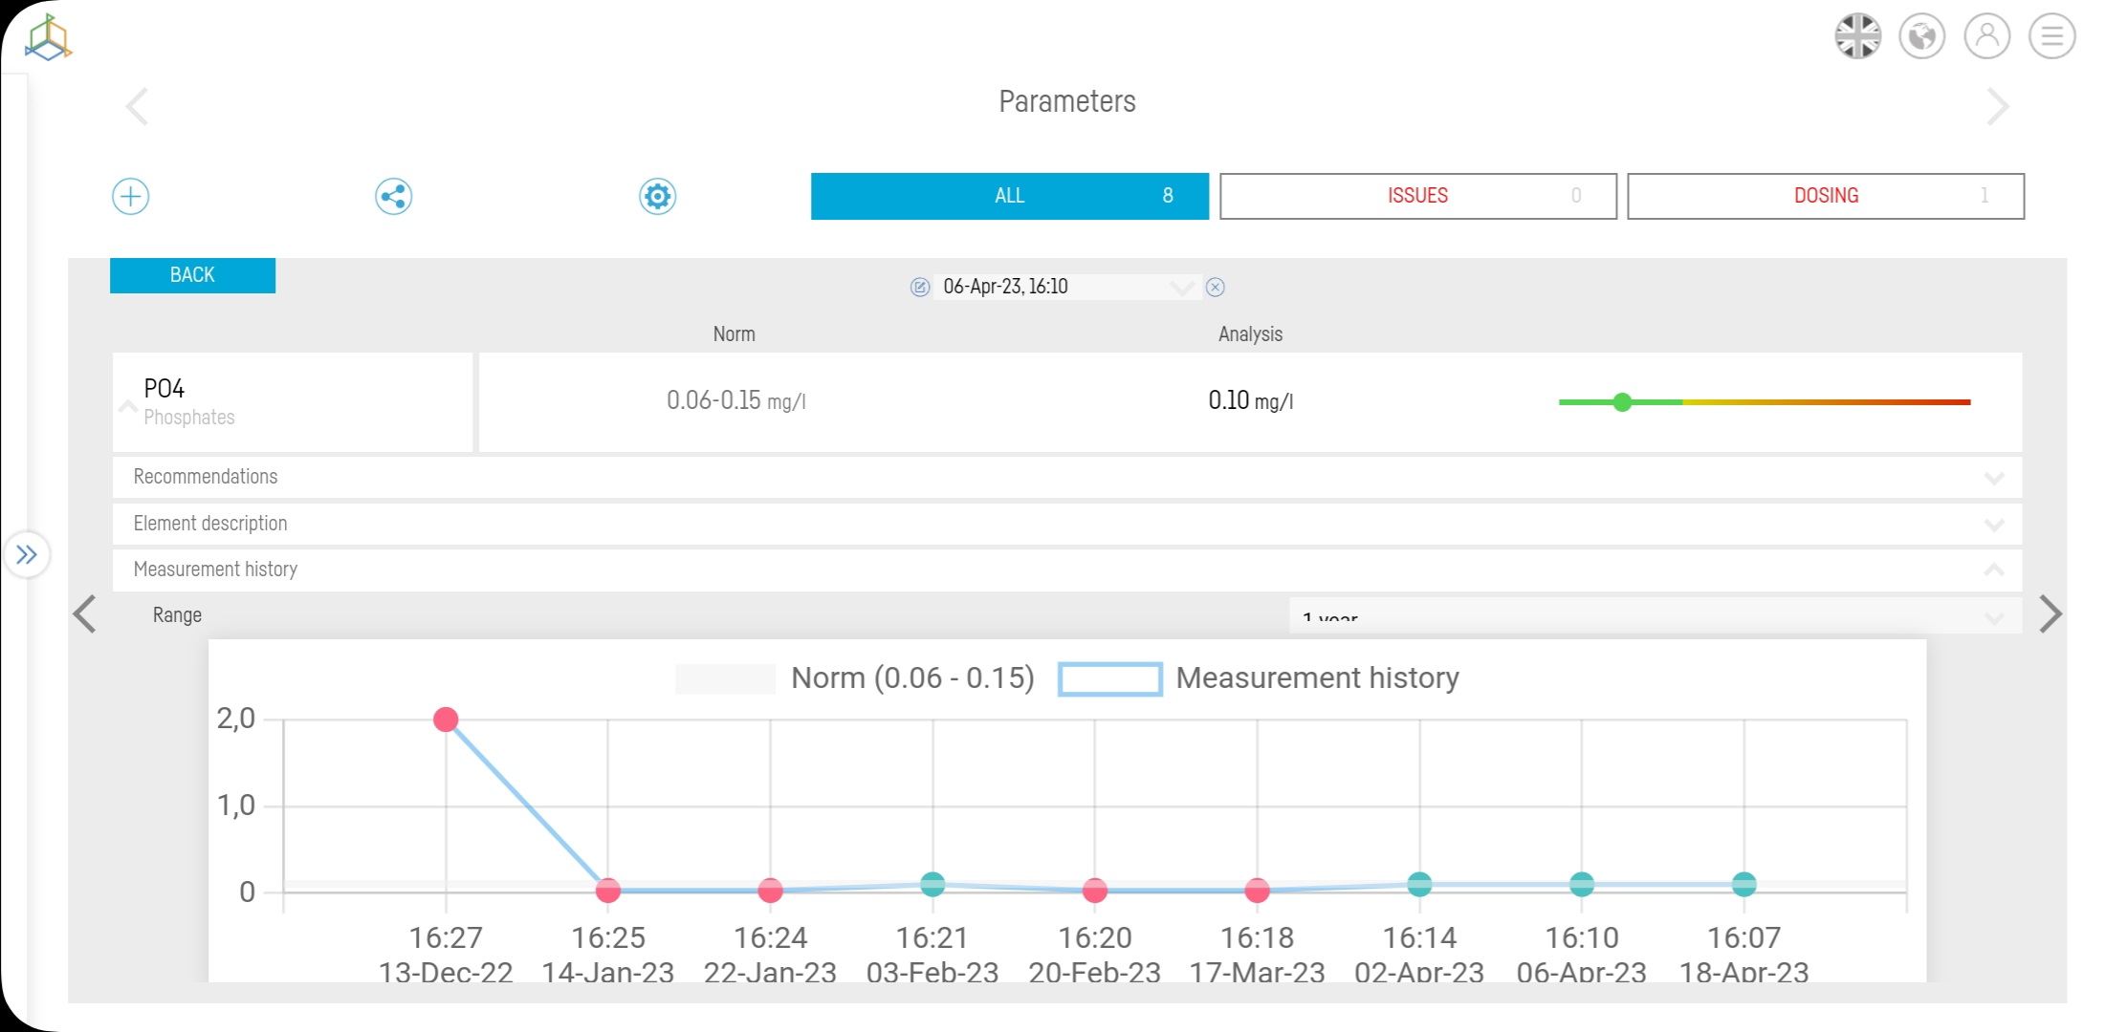
Task: Switch to the ISSUES tab
Action: pyautogui.click(x=1417, y=196)
